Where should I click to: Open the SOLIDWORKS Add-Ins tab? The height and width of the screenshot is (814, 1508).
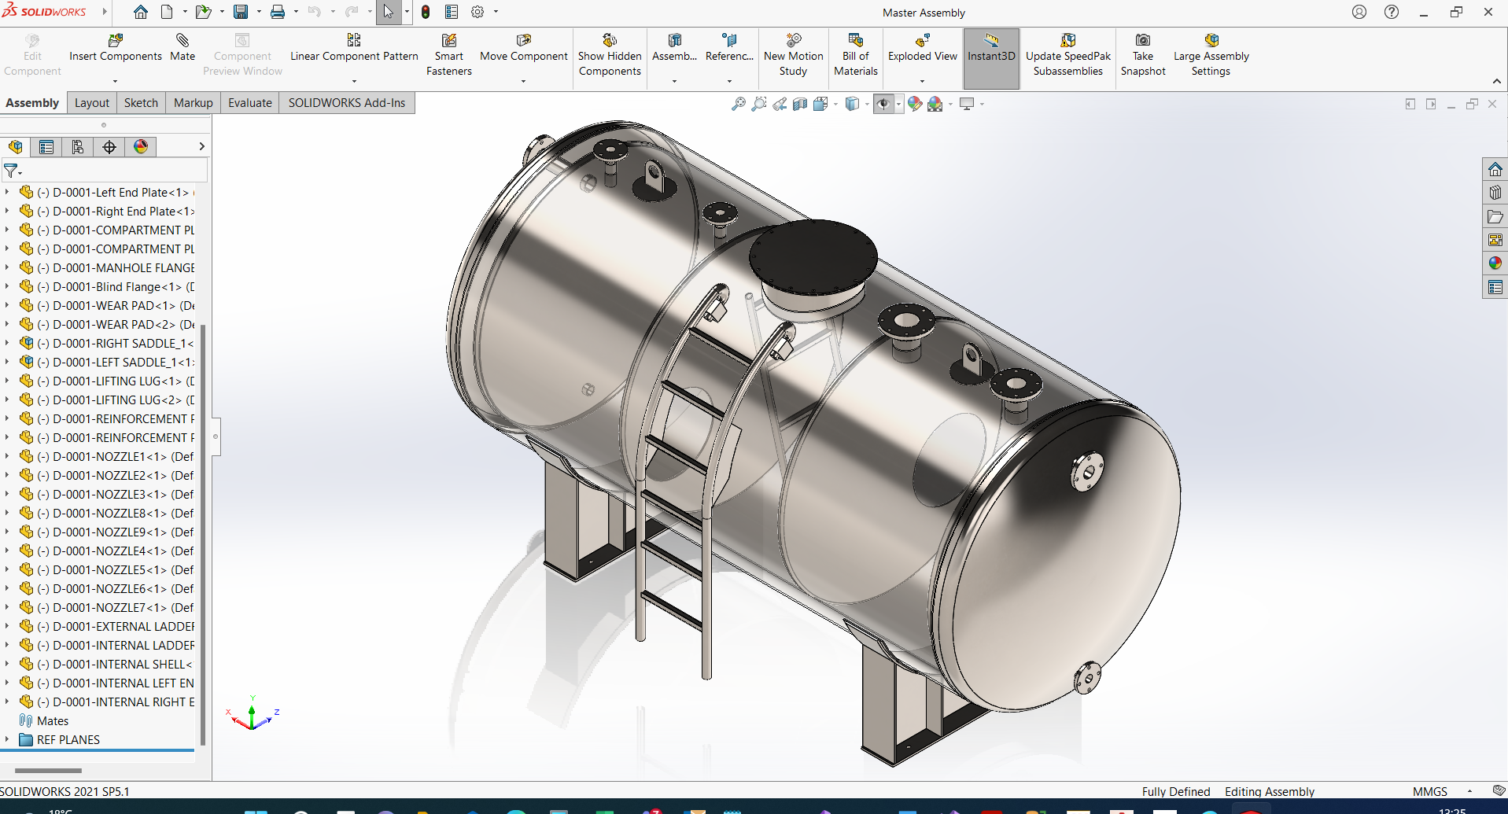(x=346, y=102)
